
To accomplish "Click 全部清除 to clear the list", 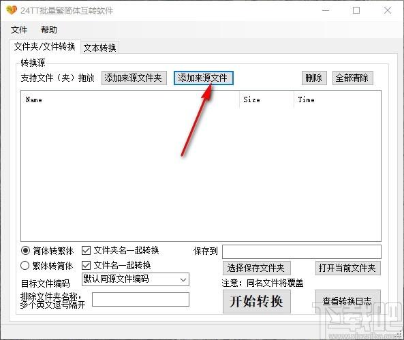I will [352, 78].
